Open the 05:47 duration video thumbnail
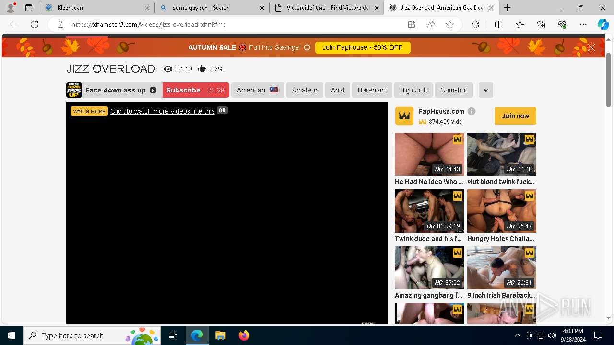This screenshot has height=345, width=614. point(502,211)
